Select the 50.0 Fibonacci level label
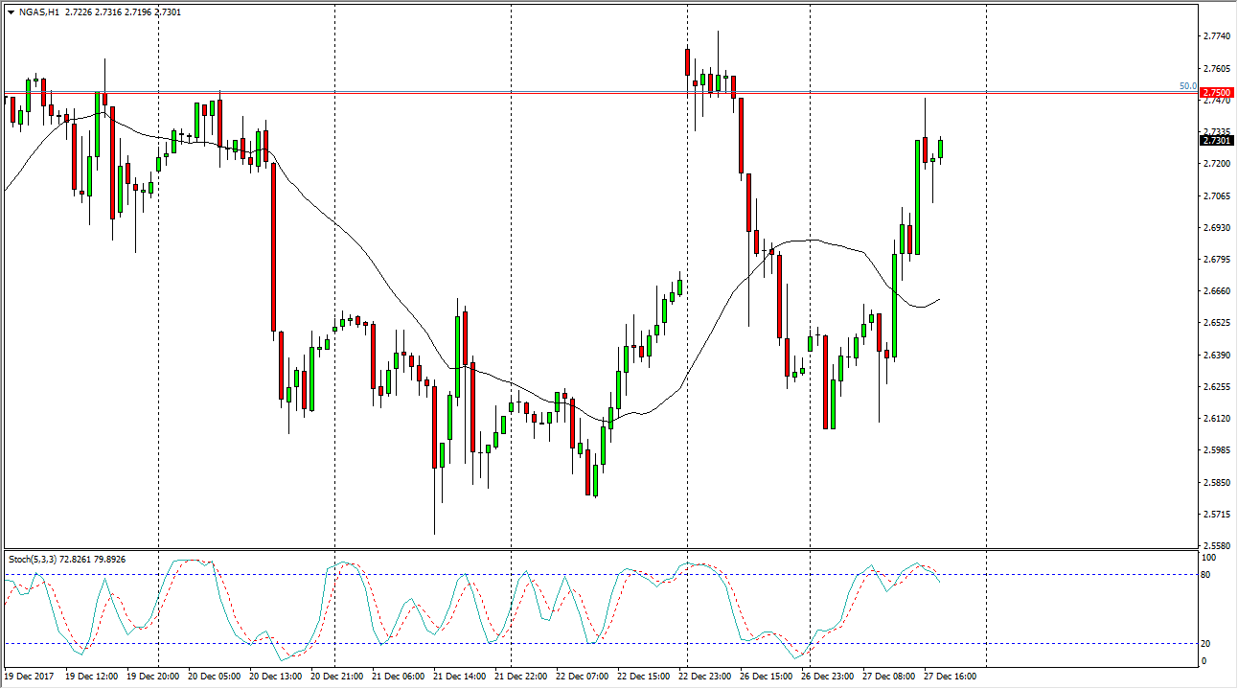This screenshot has height=689, width=1238. pos(1186,86)
